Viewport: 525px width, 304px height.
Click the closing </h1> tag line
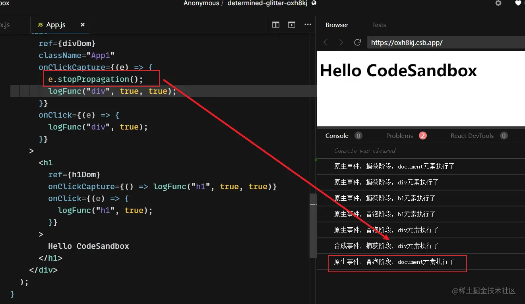click(x=50, y=258)
